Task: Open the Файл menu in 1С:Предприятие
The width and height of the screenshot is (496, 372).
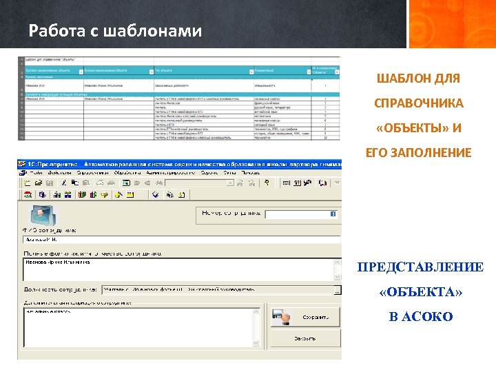Action: tap(36, 173)
